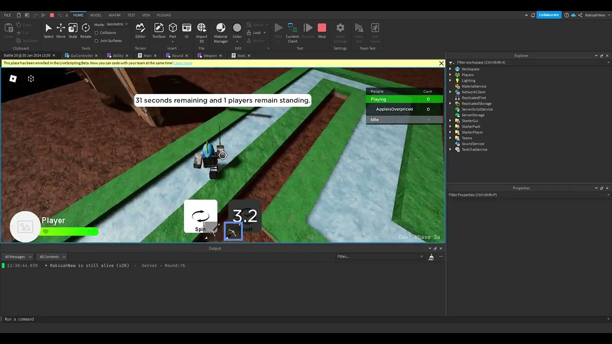
Task: Click the Collaborate button
Action: click(548, 15)
